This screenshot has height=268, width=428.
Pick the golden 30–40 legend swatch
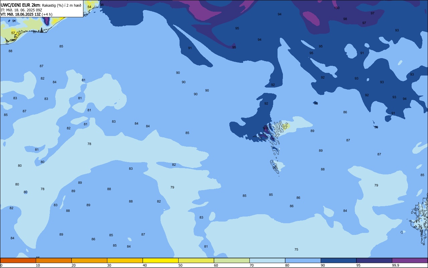(125, 260)
